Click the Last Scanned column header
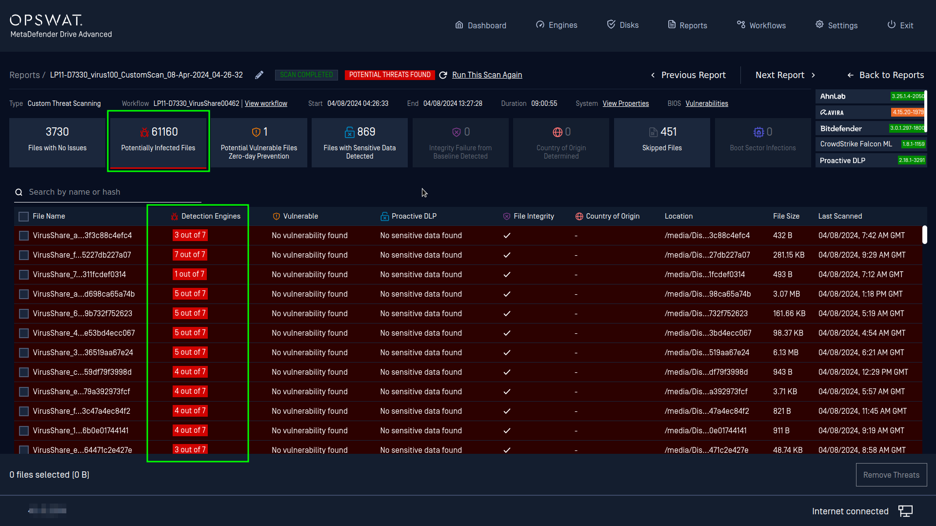 [840, 216]
